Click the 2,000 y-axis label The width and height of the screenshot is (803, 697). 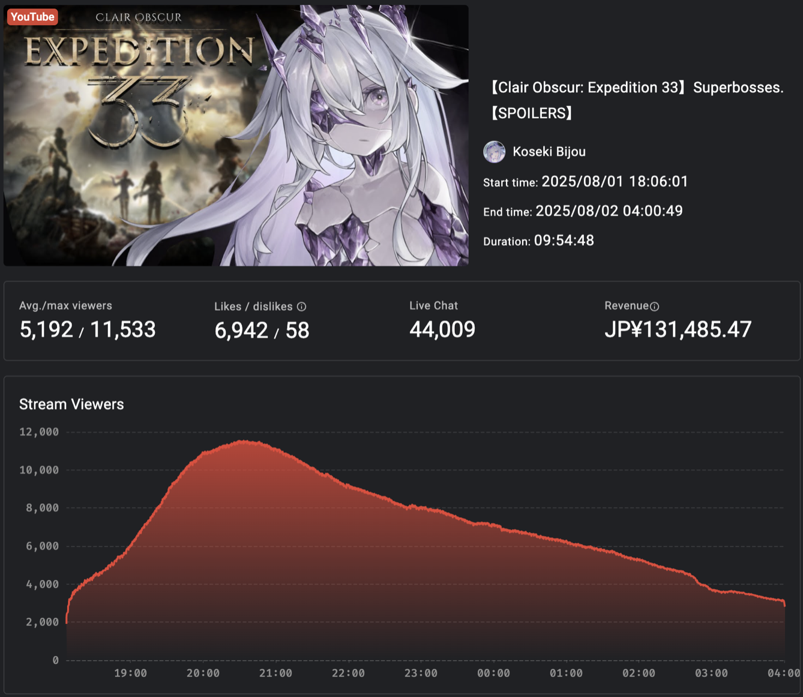42,622
